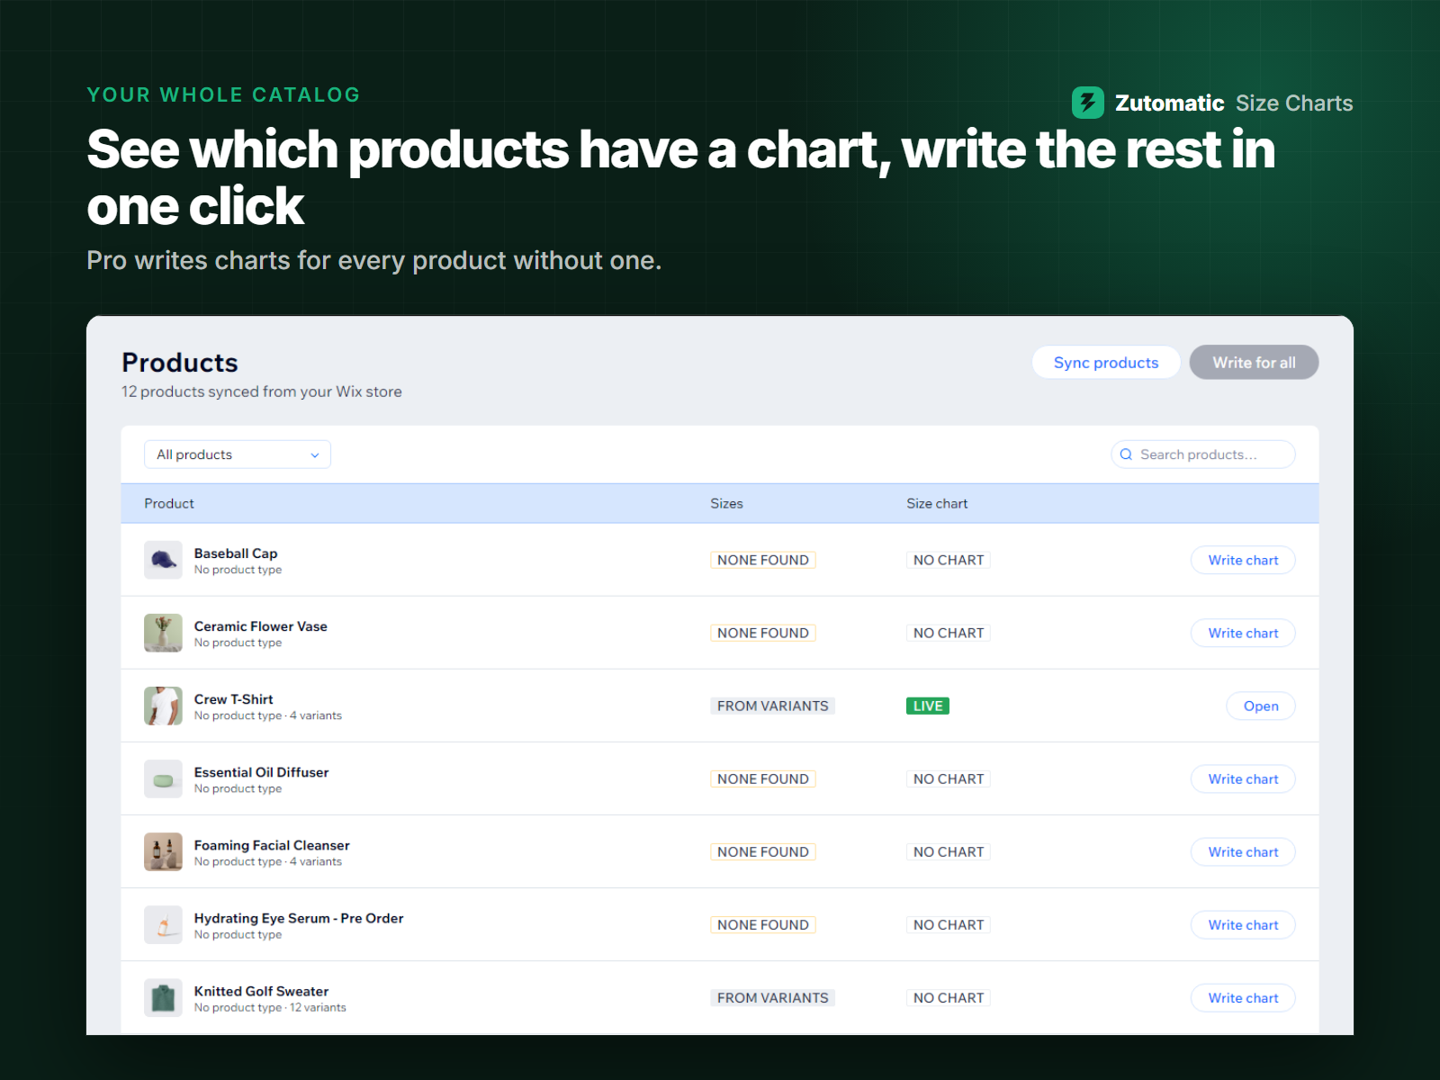
Task: Click the LIVE badge for Crew T-Shirt
Action: click(928, 706)
